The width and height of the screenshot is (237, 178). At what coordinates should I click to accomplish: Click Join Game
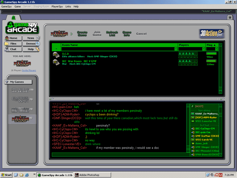(x=97, y=34)
